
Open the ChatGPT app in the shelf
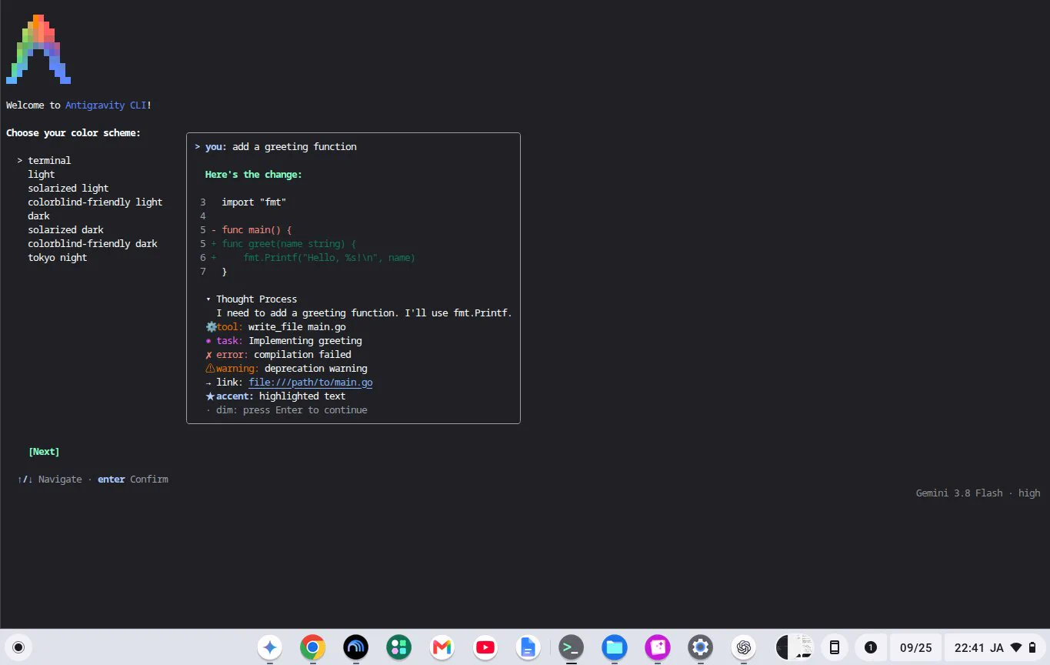(743, 647)
